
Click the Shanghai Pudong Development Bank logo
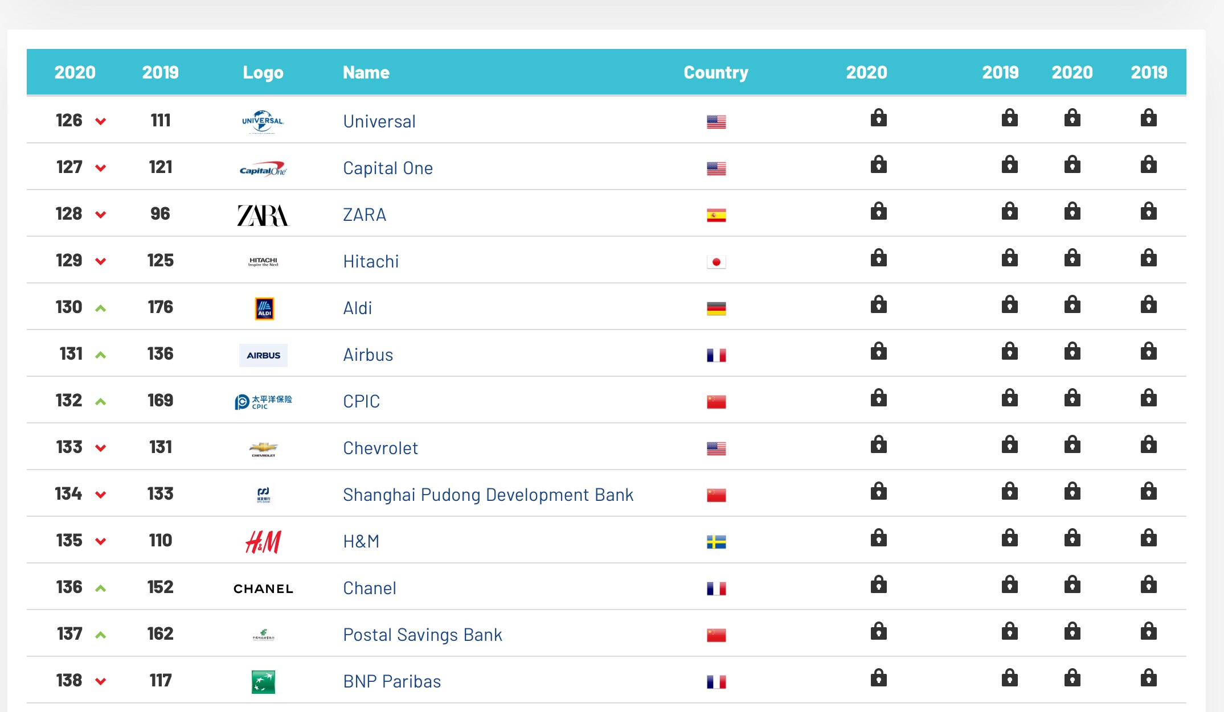click(263, 495)
